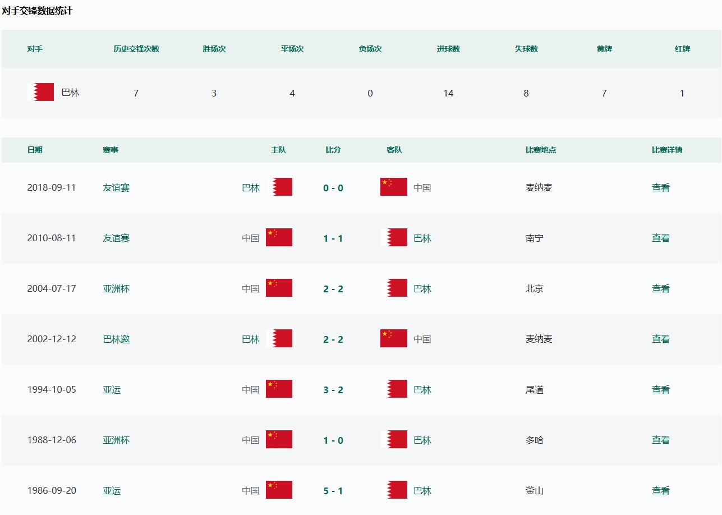Click the 5 - 1 score
Image resolution: width=722 pixels, height=515 pixels.
point(333,491)
